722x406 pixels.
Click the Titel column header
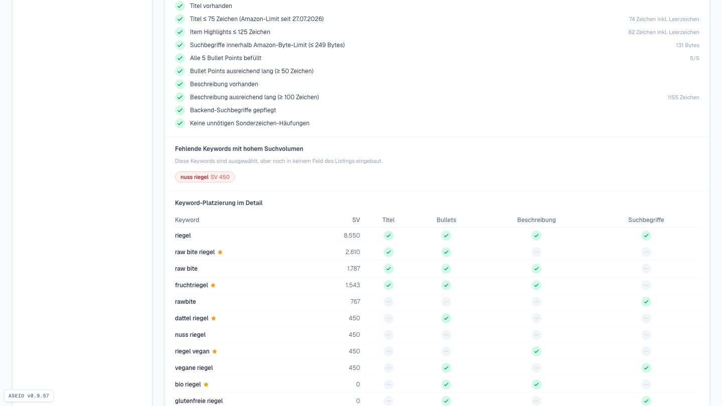[x=389, y=220]
